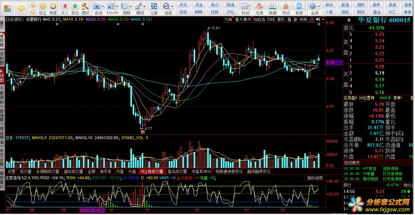Image resolution: width=415 pixels, height=215 pixels.
Task: Click the 选股 stock screener icon
Action: click(166, 6)
